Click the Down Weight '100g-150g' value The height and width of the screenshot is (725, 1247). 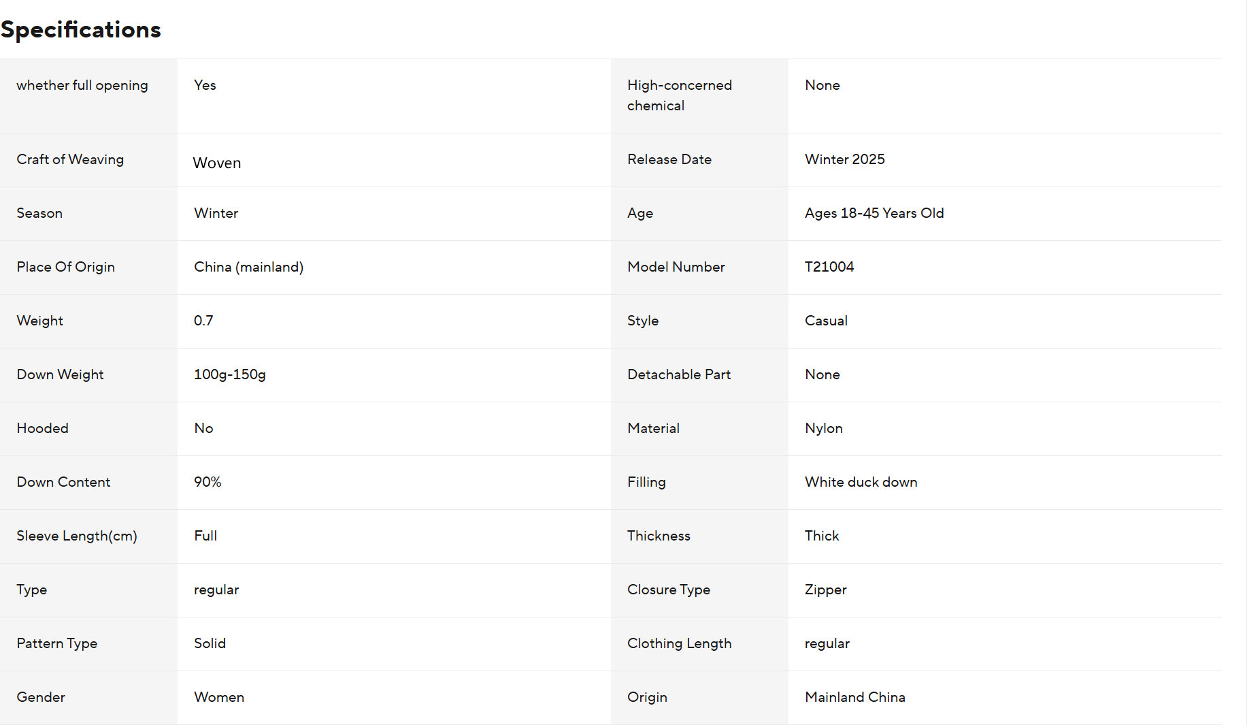pos(229,374)
